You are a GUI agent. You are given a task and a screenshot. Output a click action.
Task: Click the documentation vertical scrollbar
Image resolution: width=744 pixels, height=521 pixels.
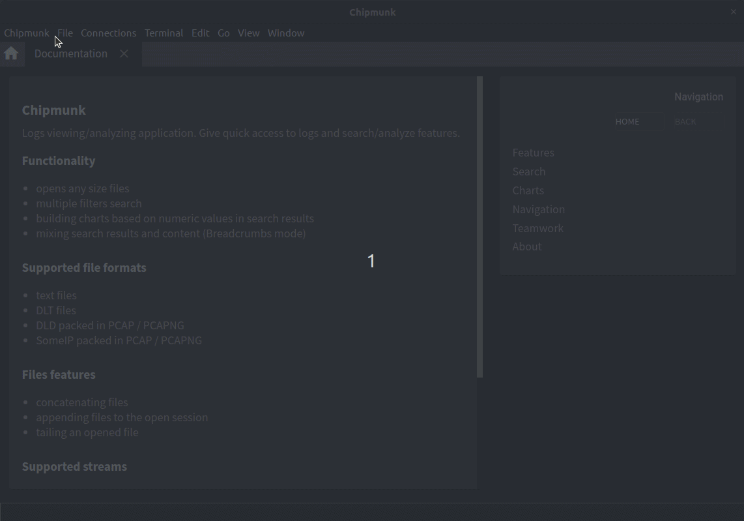click(479, 227)
